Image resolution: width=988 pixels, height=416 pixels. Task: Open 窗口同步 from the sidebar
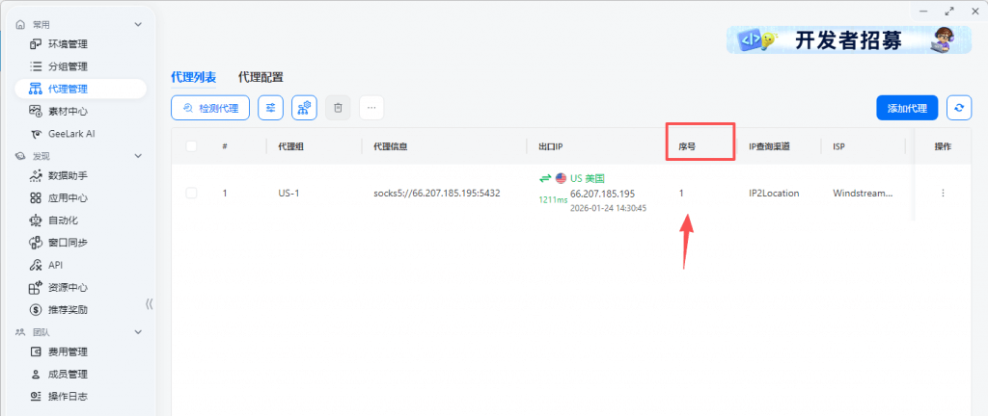point(68,243)
